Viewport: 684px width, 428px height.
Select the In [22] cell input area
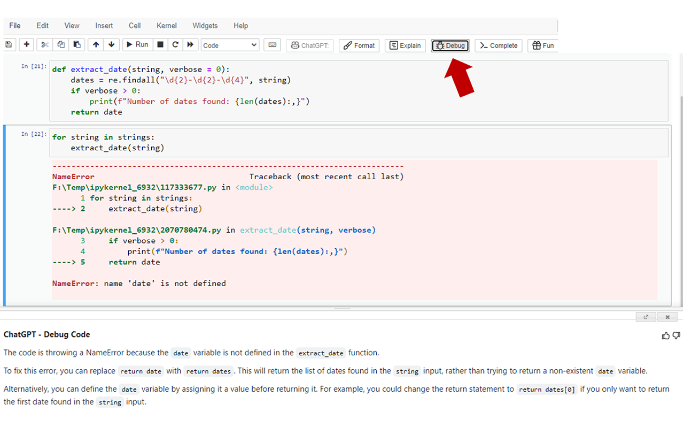click(214, 142)
